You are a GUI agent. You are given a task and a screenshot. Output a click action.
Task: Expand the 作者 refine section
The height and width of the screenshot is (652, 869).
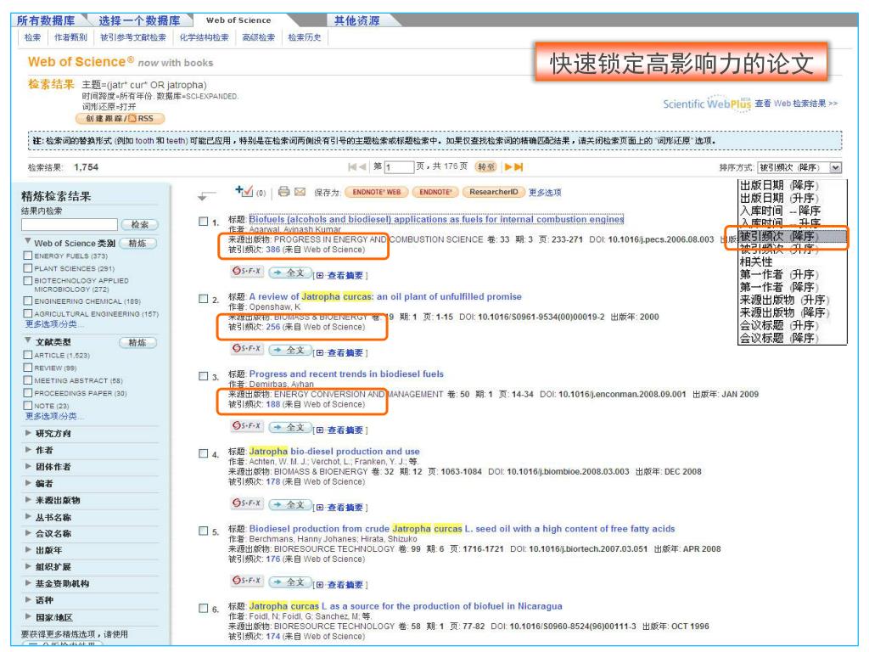coord(28,450)
